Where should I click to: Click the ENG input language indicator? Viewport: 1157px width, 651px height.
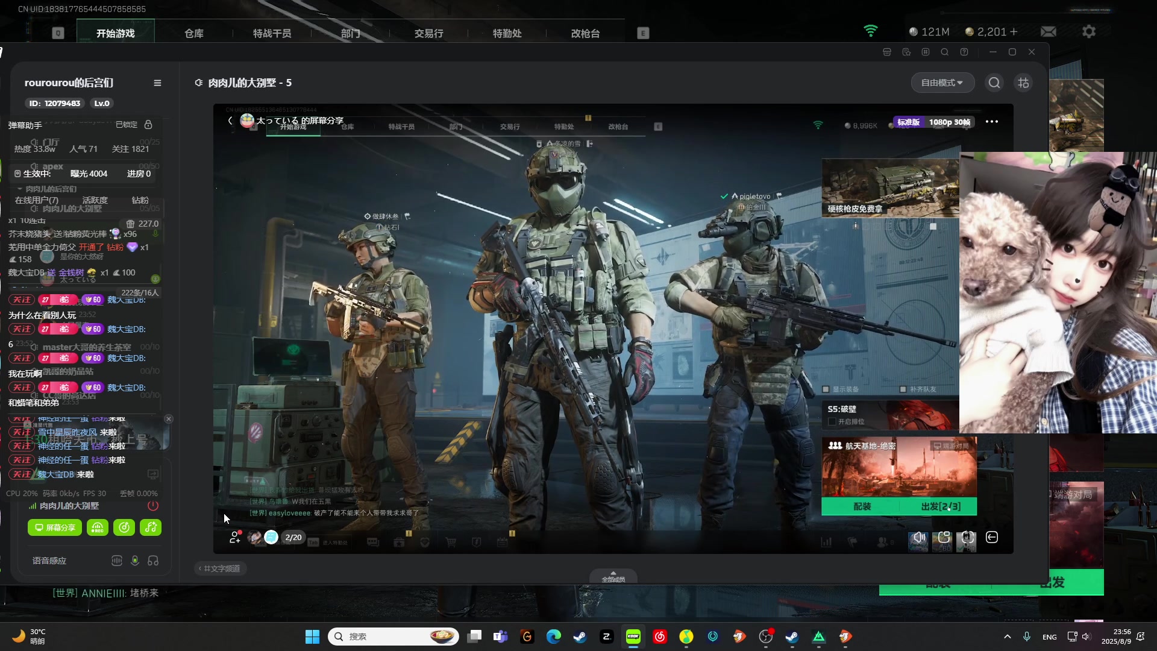pyautogui.click(x=1049, y=637)
